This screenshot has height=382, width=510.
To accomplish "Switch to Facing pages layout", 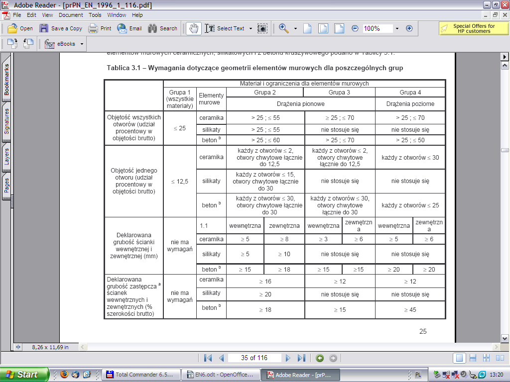I will tap(500, 358).
